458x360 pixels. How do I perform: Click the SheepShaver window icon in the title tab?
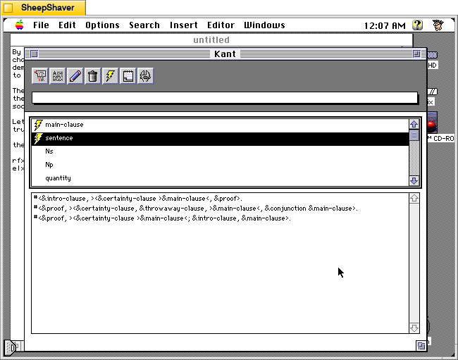[8, 8]
